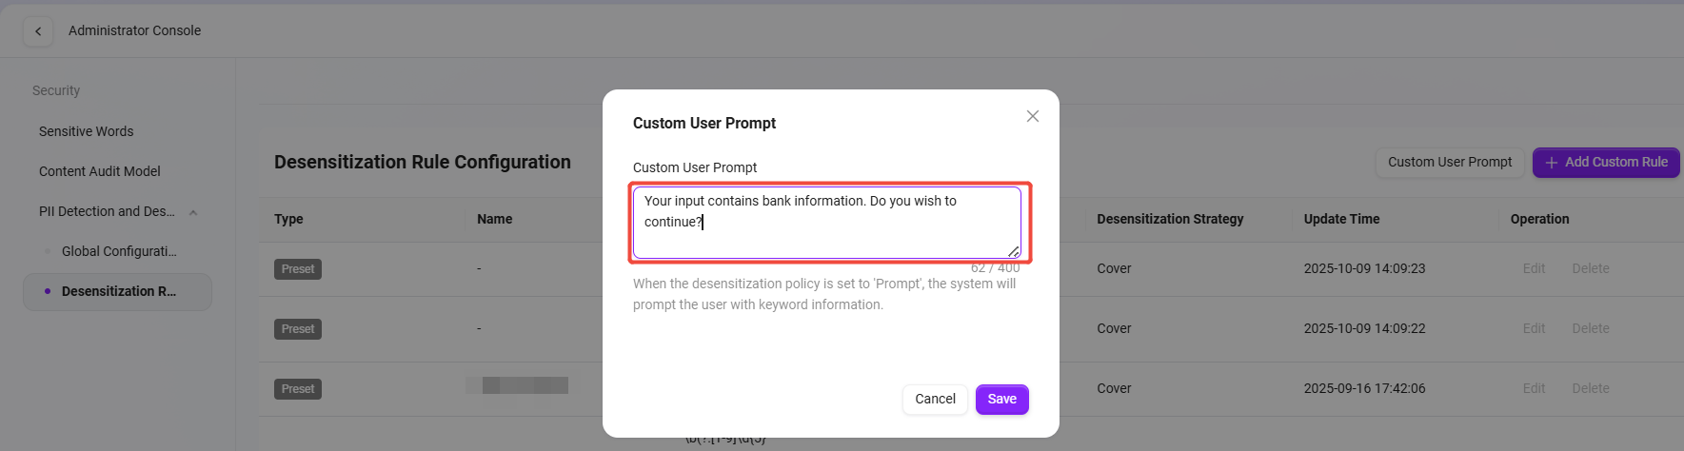This screenshot has width=1684, height=451.
Task: Edit the rule updated at 14:09:22
Action: click(1534, 329)
